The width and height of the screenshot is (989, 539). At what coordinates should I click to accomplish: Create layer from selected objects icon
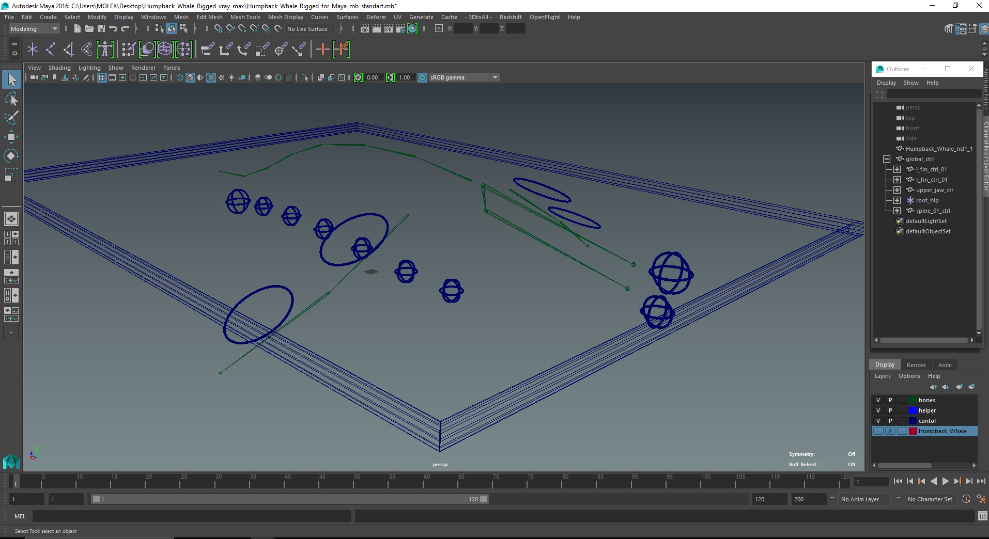(971, 387)
